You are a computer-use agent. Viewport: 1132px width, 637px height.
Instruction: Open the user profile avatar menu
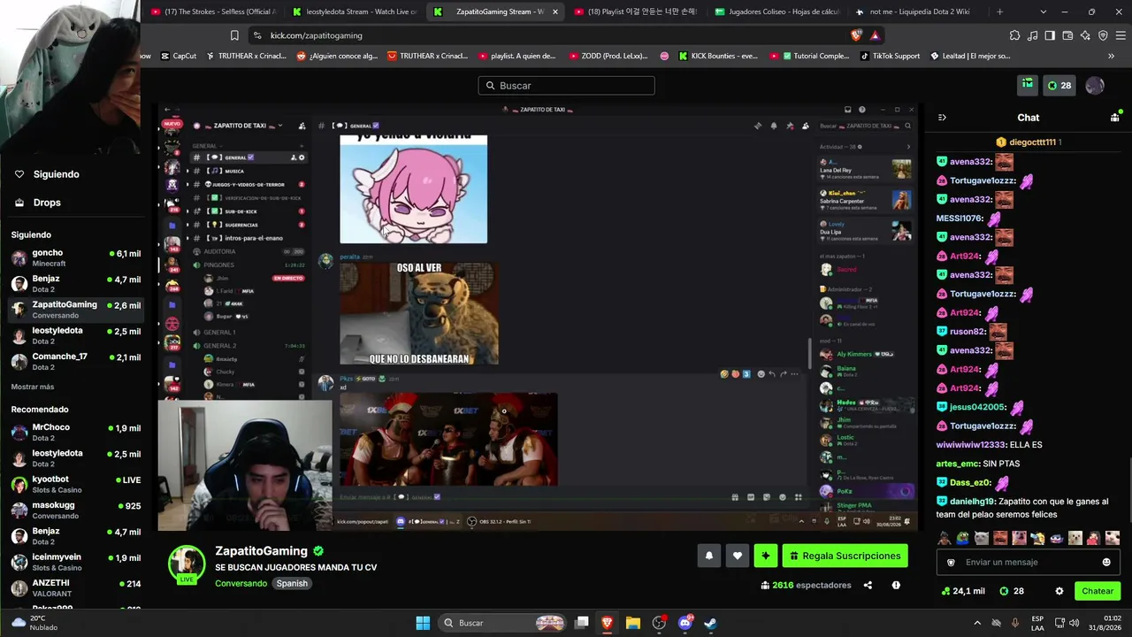coord(1095,85)
